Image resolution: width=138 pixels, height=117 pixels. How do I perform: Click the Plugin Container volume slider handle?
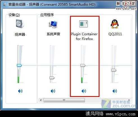(83, 65)
